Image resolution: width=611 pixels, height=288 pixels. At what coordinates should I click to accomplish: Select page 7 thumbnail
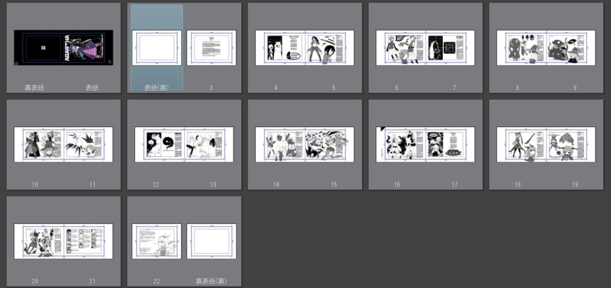(450, 48)
